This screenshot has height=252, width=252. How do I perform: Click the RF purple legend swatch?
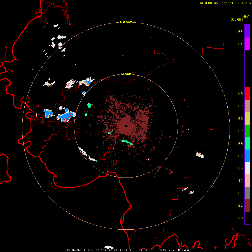(247, 31)
